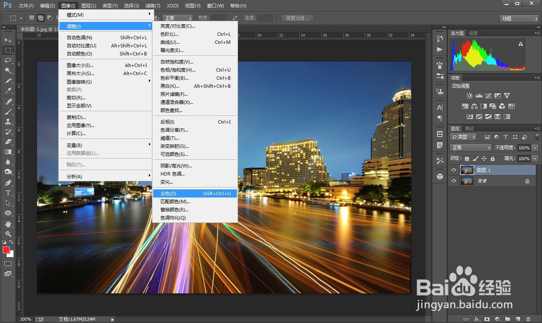The image size is (542, 323).
Task: Select the Brush tool
Action: point(8,111)
